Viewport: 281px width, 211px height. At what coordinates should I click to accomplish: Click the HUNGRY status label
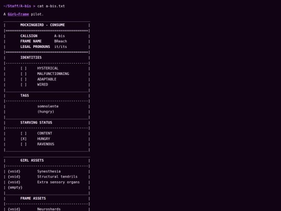pyautogui.click(x=44, y=139)
